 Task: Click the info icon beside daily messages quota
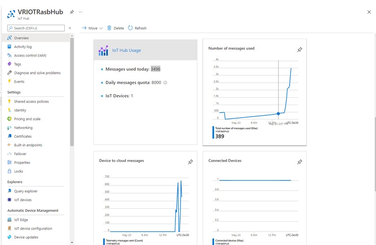pos(165,83)
